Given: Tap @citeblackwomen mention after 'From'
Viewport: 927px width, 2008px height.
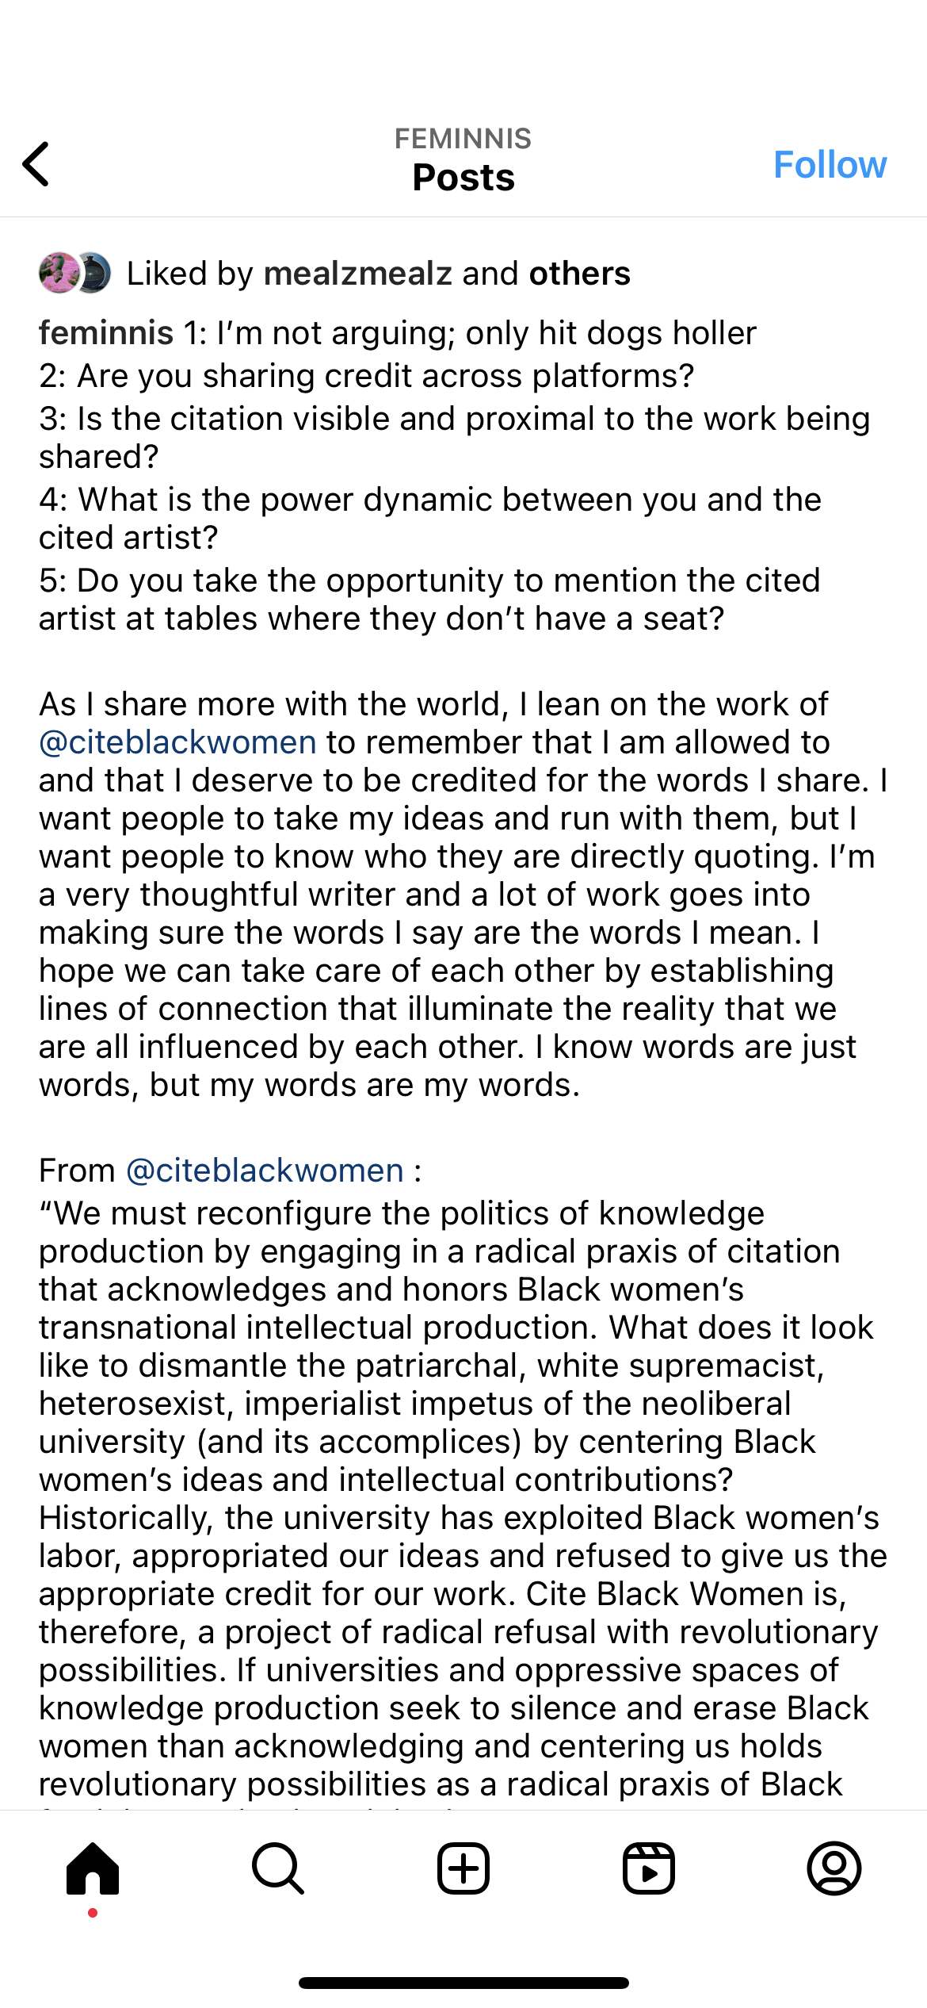Looking at the screenshot, I should tap(265, 1171).
